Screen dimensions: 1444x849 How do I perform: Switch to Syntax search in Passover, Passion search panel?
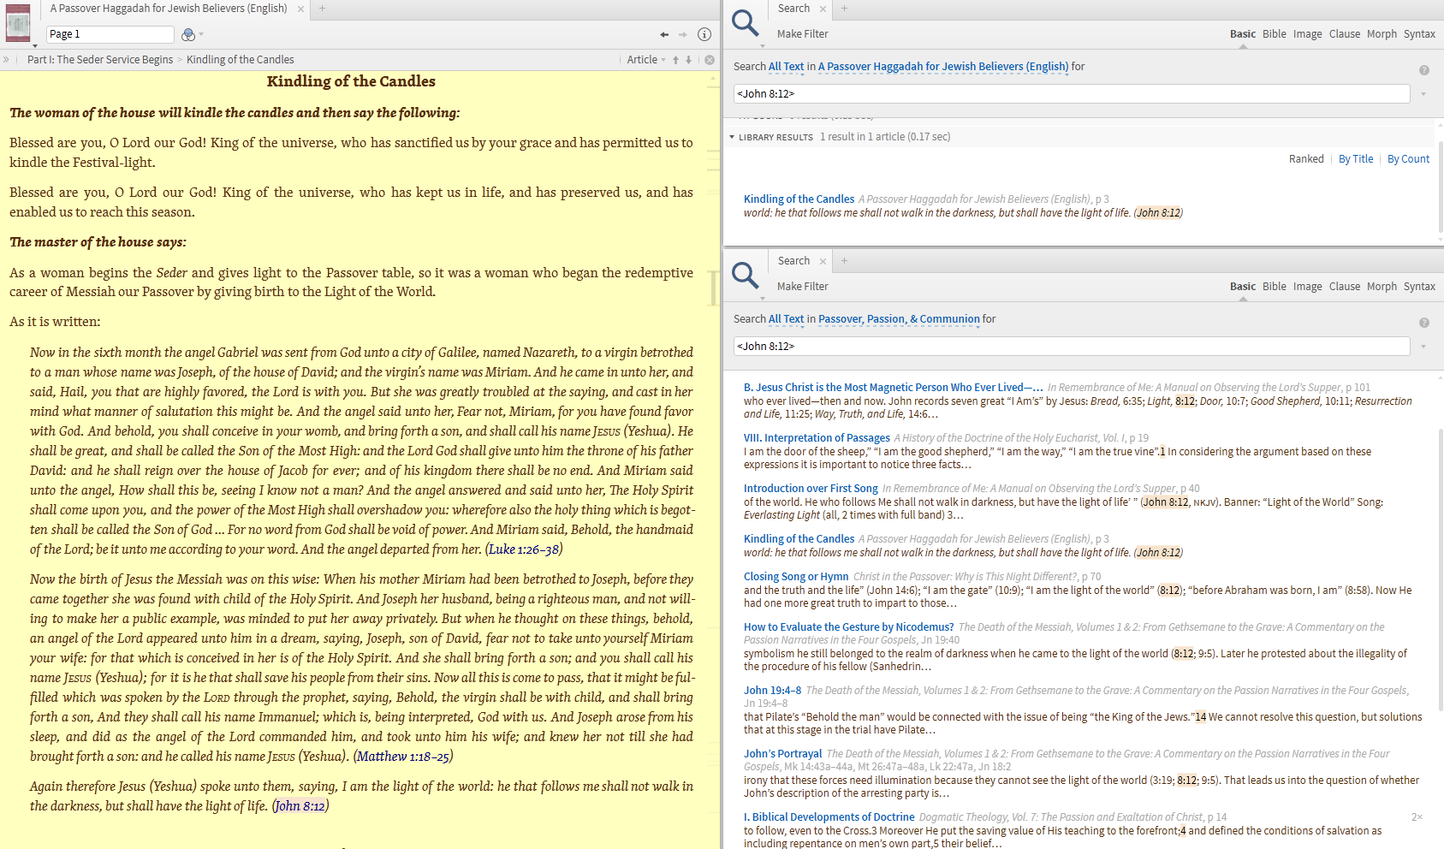tap(1419, 287)
